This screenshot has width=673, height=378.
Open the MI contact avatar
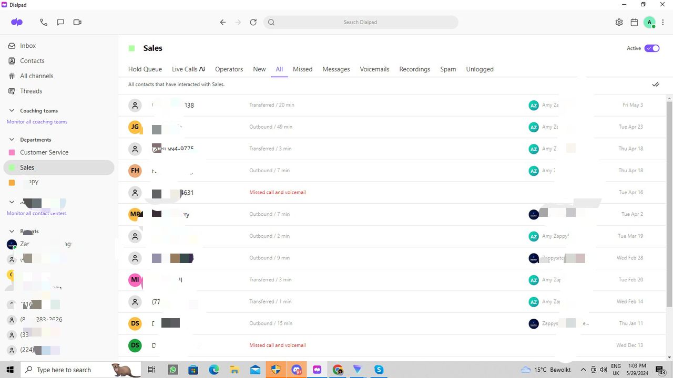(135, 280)
